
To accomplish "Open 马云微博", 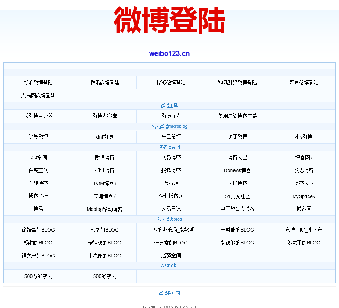I will coord(171,137).
